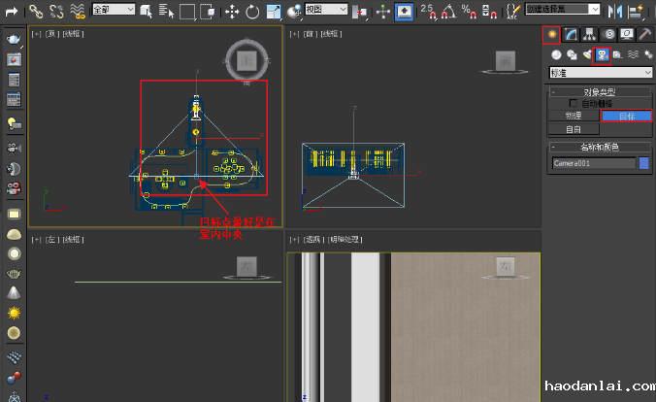Collapse the 对象类型 rollout
This screenshot has width=656, height=402.
599,92
